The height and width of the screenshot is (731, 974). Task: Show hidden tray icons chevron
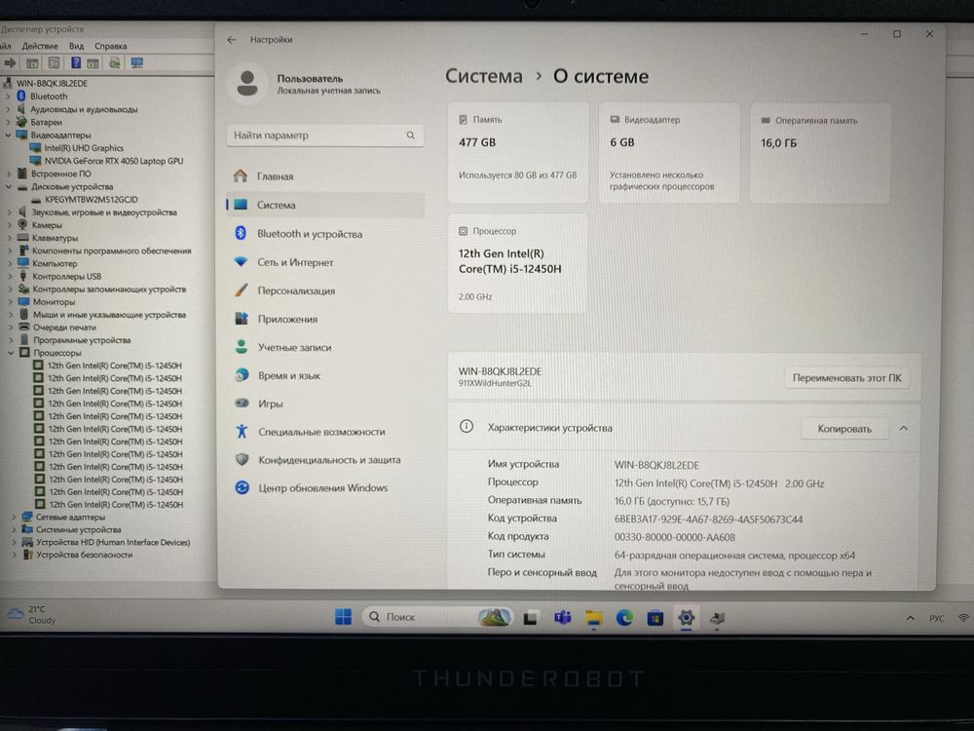[x=910, y=618]
